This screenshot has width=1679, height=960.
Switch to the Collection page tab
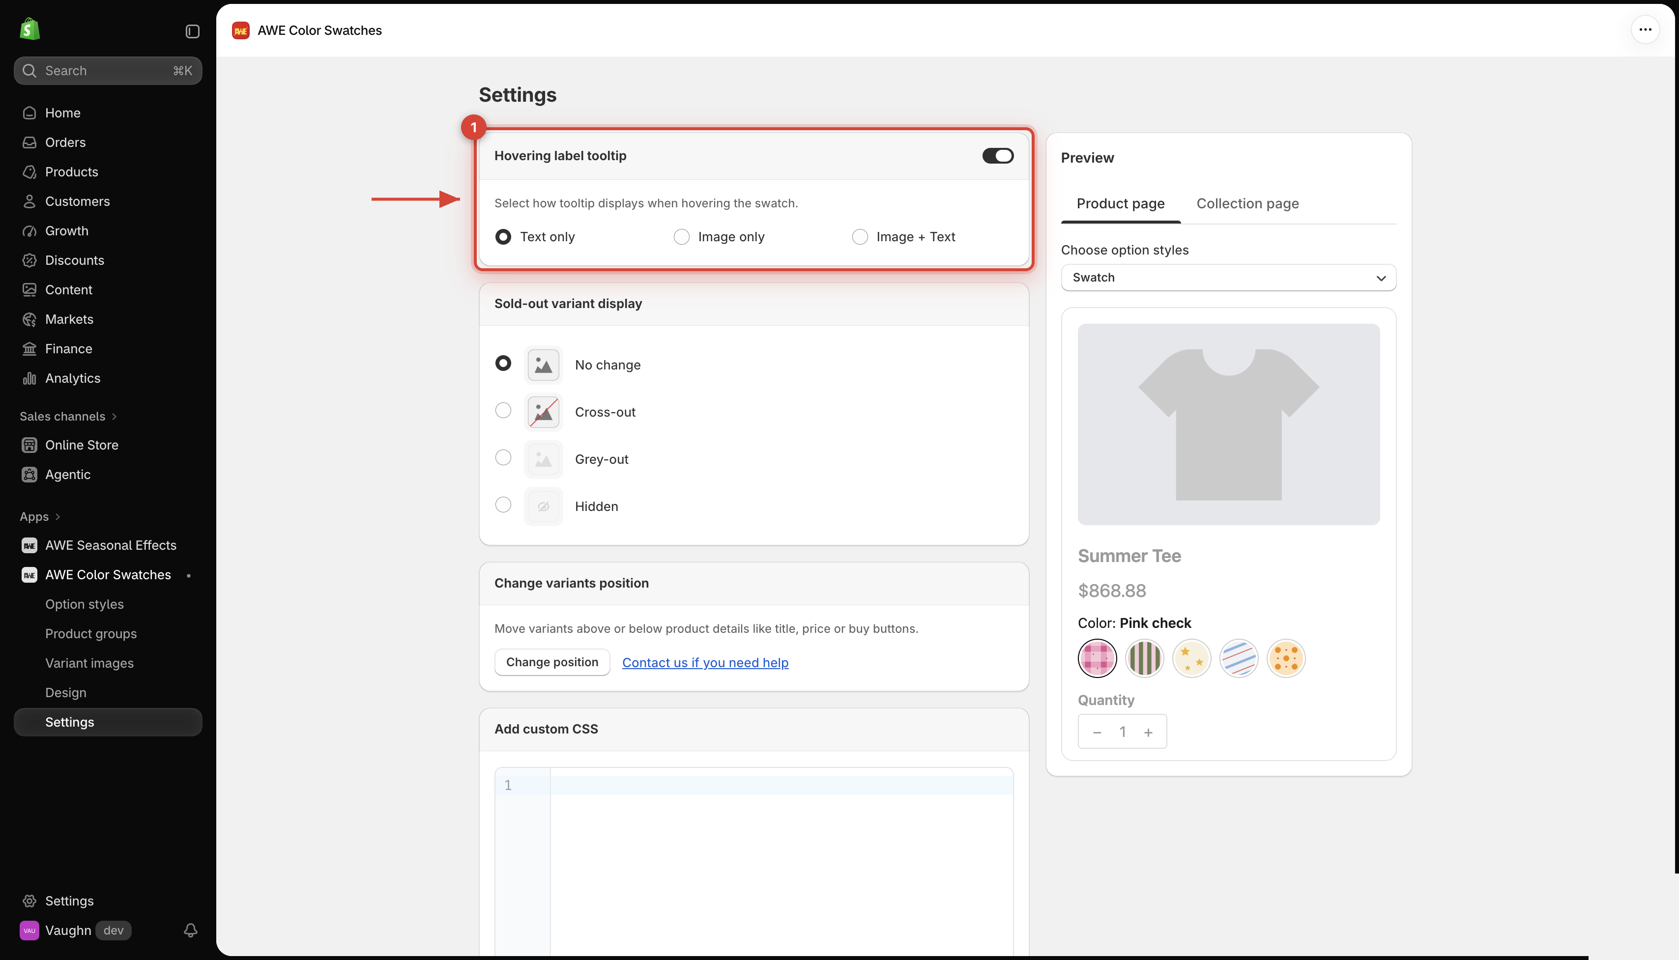tap(1247, 204)
